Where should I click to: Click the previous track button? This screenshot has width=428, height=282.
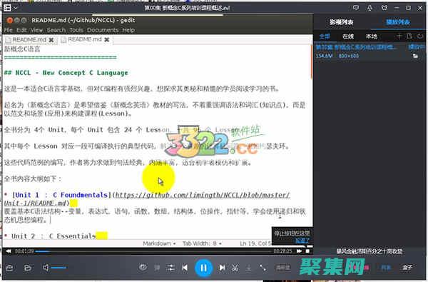(185, 268)
